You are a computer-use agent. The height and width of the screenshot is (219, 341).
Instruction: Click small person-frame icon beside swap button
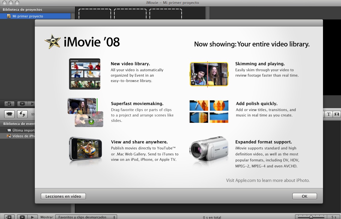click(33, 114)
